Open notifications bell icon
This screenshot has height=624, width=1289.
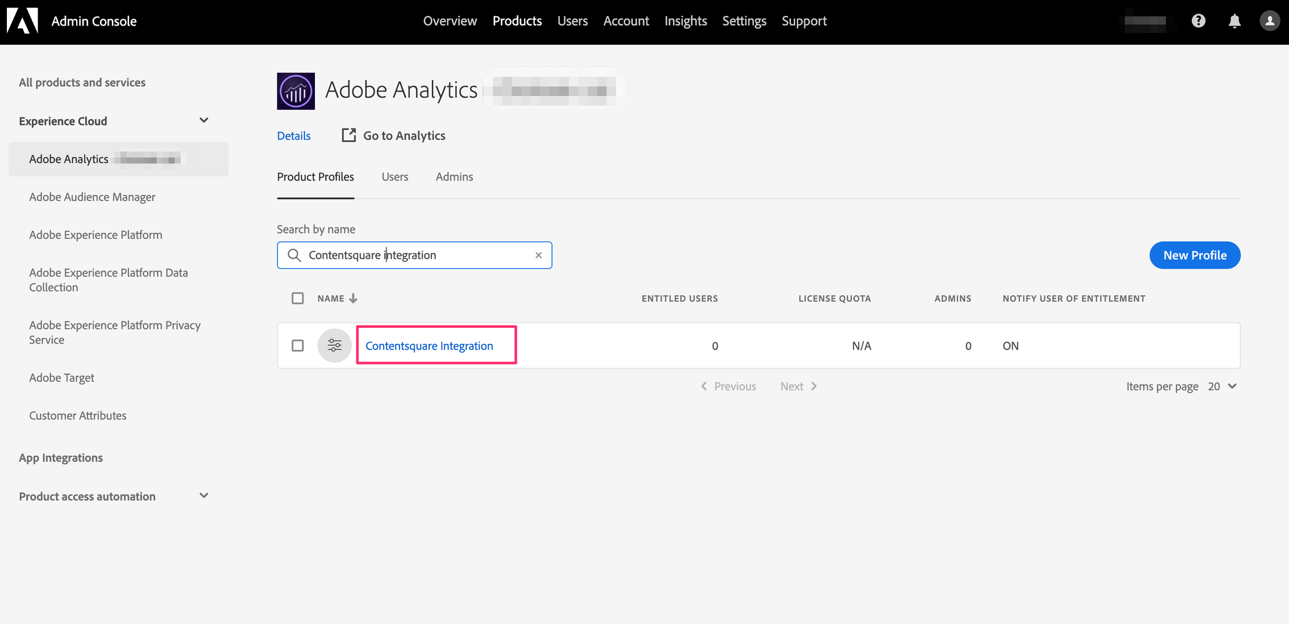pos(1234,21)
